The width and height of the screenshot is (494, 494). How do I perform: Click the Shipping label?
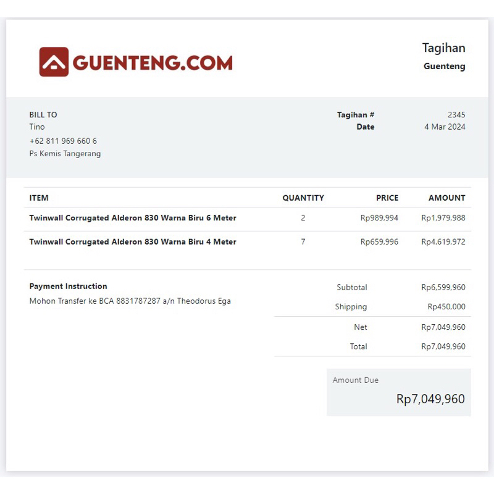351,306
